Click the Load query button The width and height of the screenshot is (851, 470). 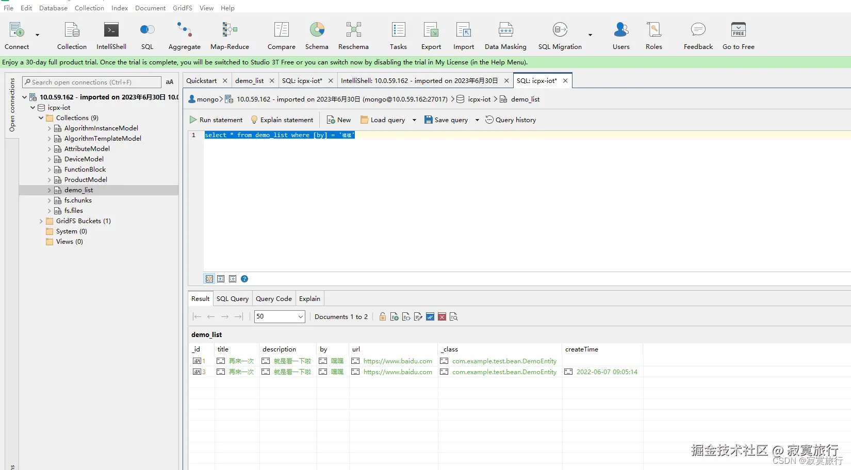click(383, 120)
